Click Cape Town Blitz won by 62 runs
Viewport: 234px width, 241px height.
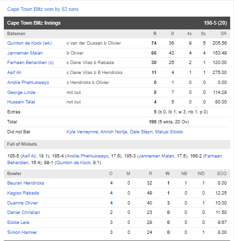point(43,9)
